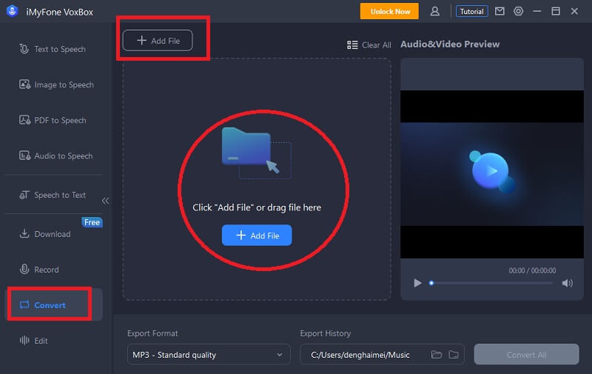Open the Image to Speech section
Image resolution: width=592 pixels, height=374 pixels.
pos(57,84)
